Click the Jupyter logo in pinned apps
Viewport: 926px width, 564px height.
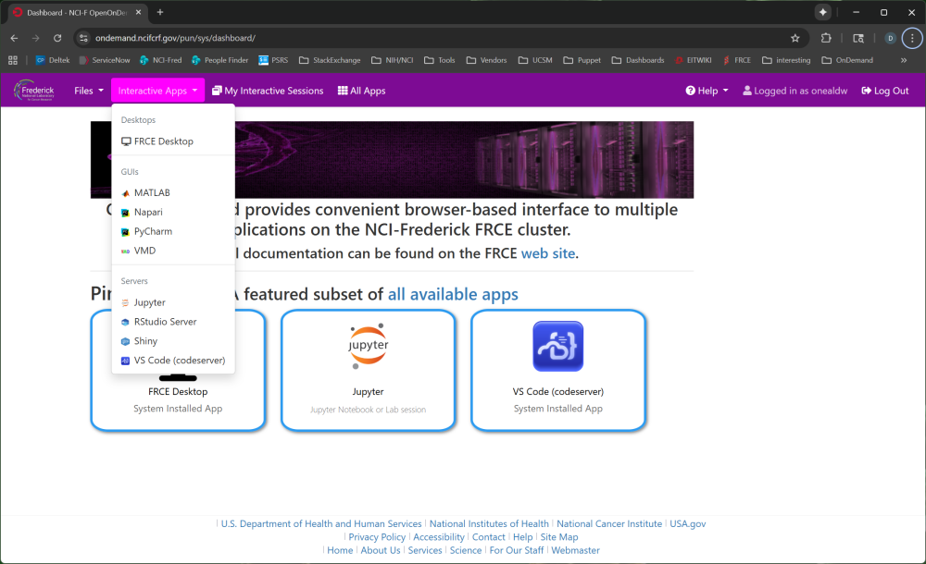(x=368, y=347)
